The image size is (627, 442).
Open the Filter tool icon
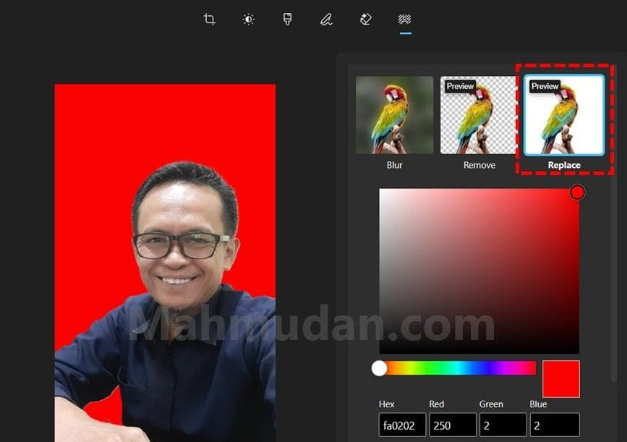[x=287, y=20]
